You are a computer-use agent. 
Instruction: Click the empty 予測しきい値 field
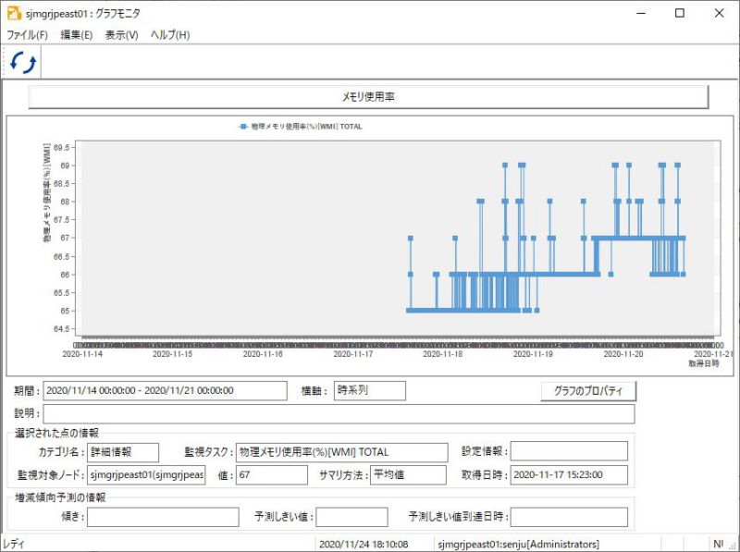click(352, 517)
